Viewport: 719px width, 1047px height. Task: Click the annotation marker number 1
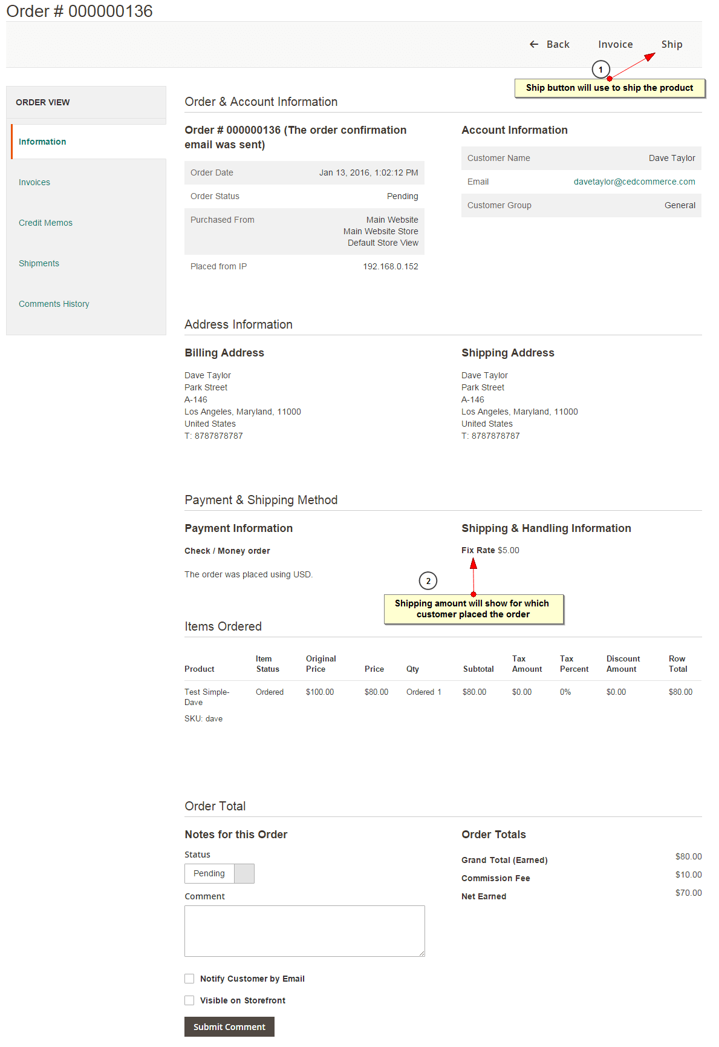[600, 70]
